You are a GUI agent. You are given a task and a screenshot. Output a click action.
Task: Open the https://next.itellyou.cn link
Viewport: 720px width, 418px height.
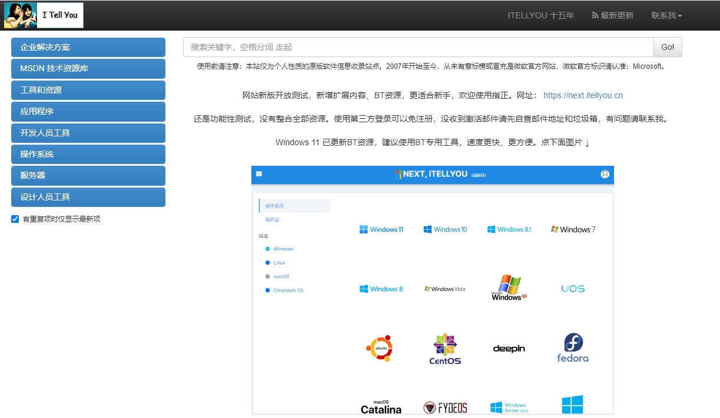point(583,95)
